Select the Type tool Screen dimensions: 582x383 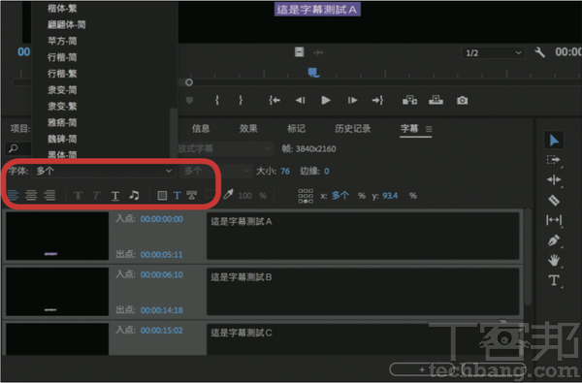[554, 280]
